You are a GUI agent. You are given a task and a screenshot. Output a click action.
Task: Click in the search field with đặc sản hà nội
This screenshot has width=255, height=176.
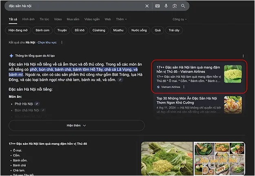pyautogui.click(x=75, y=6)
